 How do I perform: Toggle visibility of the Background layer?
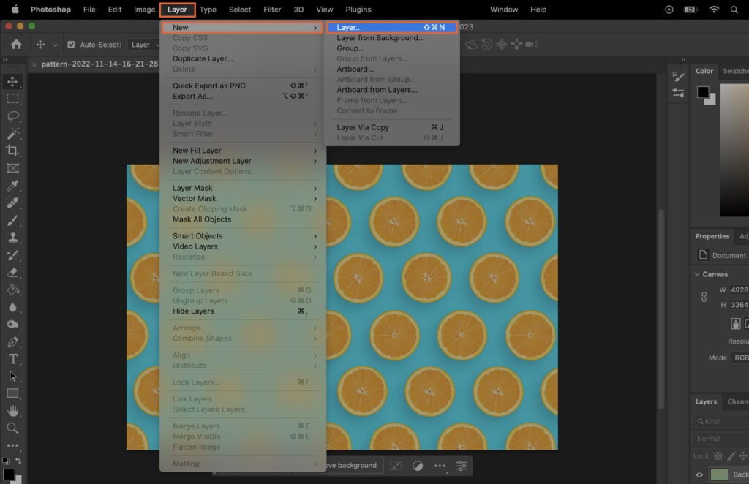click(699, 475)
